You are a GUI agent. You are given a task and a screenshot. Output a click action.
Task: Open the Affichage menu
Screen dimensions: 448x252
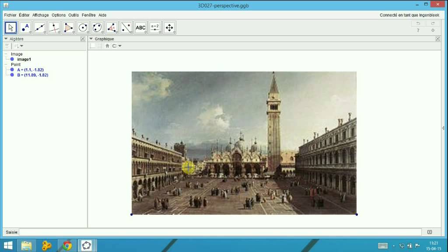(x=40, y=15)
